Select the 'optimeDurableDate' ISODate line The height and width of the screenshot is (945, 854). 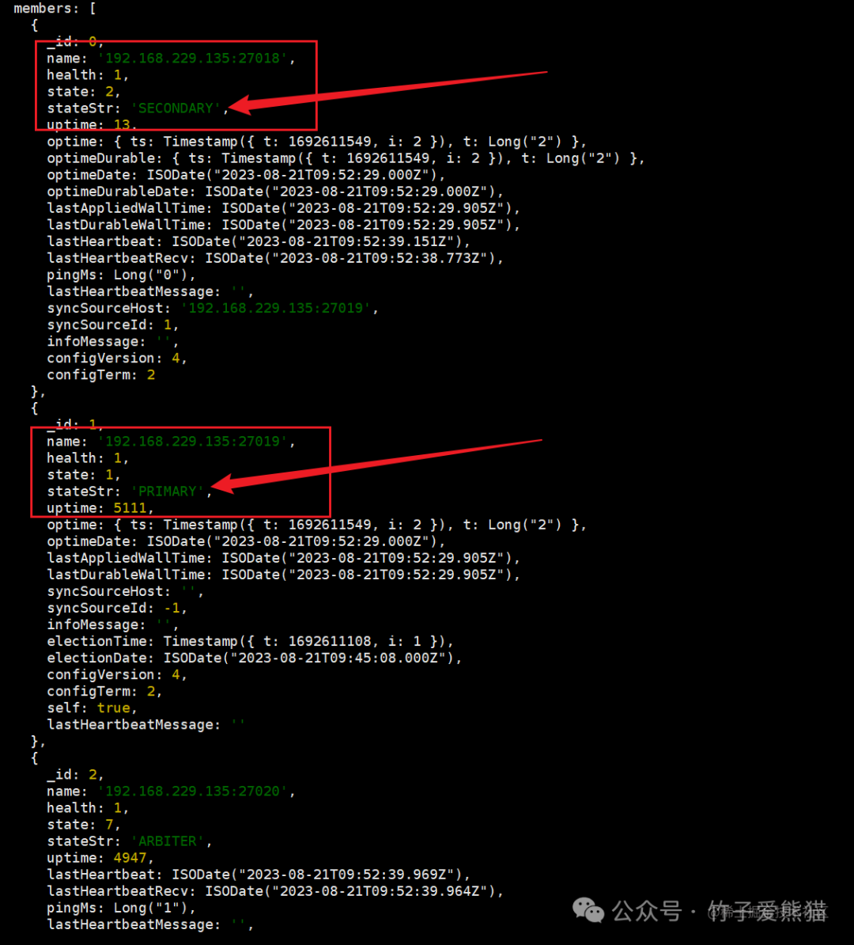tap(274, 192)
